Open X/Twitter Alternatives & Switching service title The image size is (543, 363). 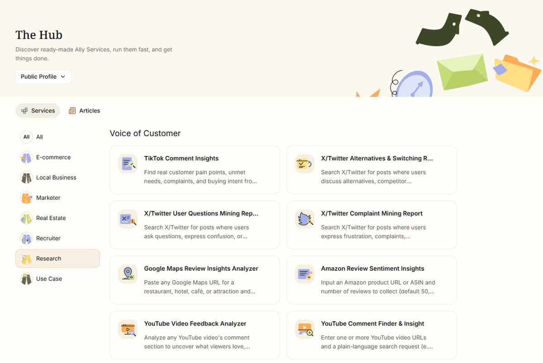point(377,159)
